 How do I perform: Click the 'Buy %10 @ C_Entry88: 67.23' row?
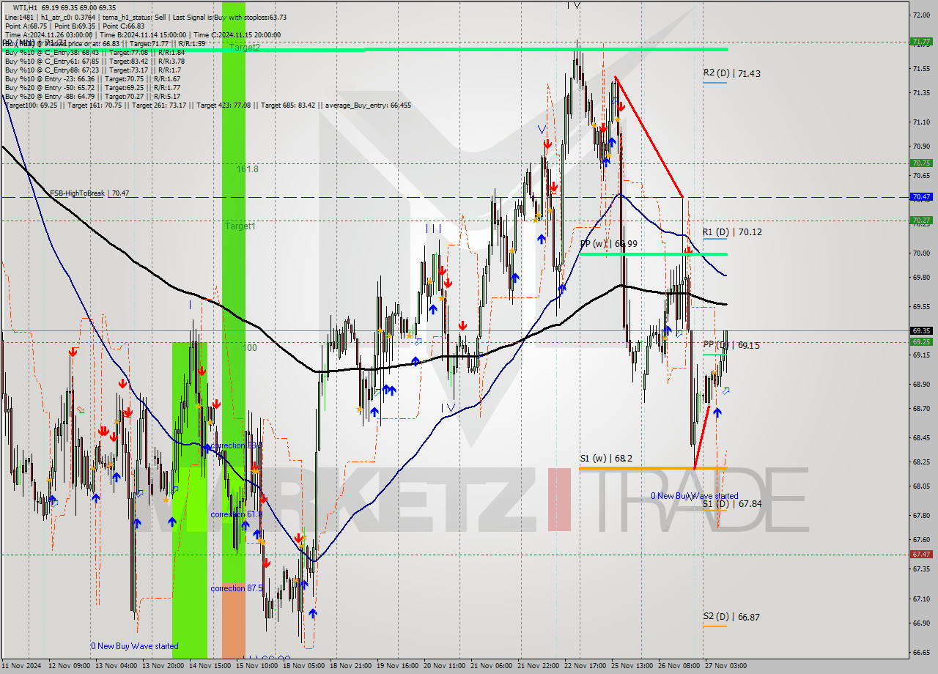coord(92,70)
